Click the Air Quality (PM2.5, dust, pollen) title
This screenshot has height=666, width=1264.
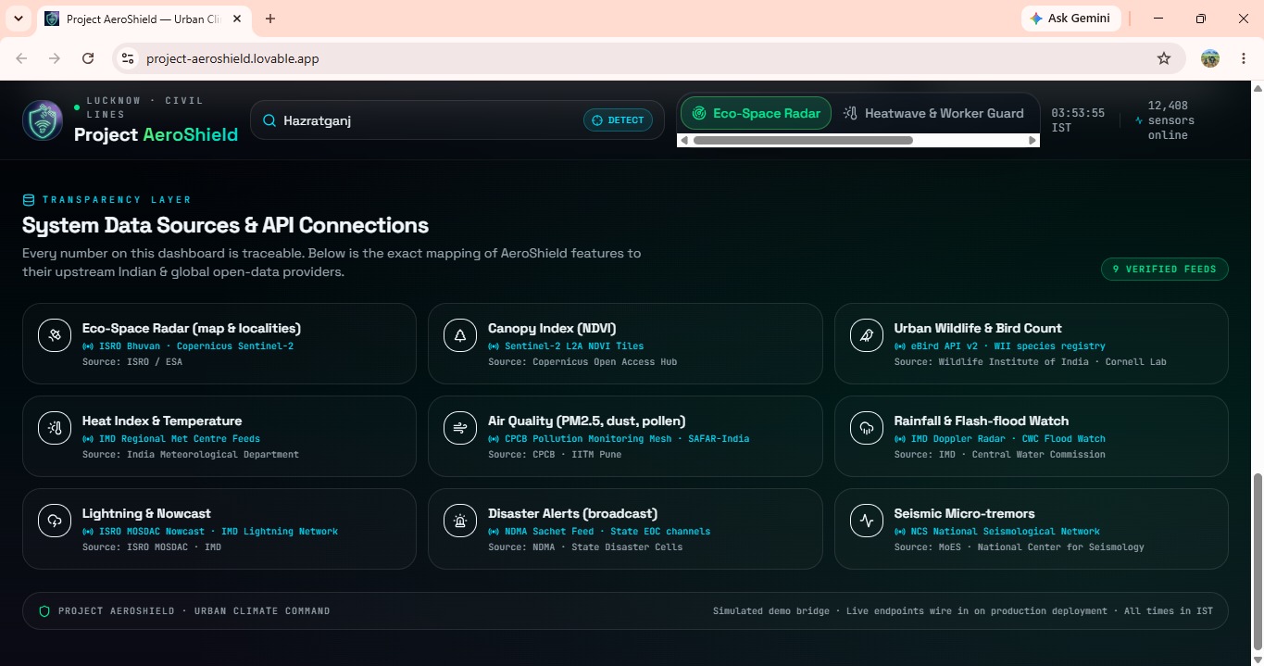587,421
